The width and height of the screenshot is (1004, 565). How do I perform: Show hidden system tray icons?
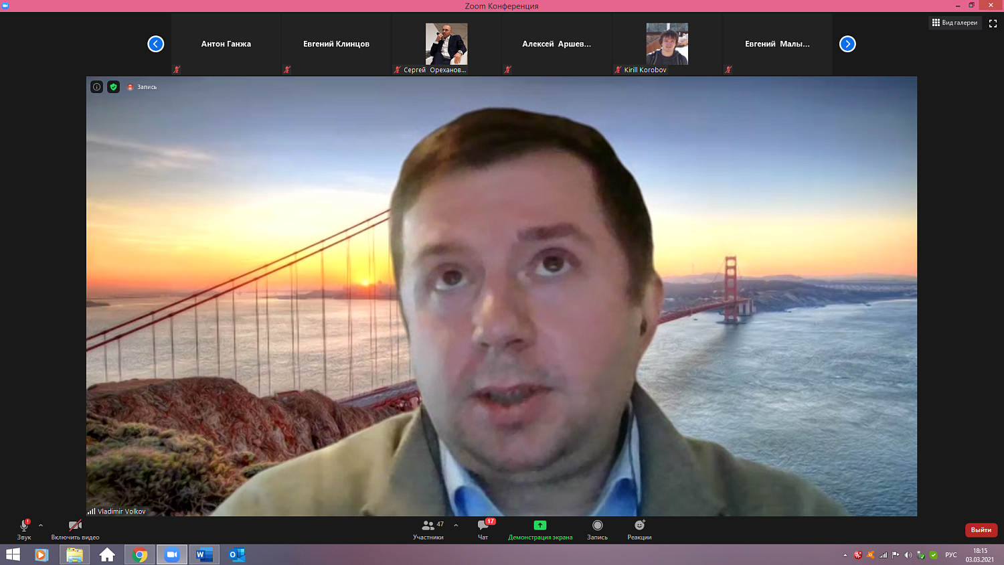tap(845, 555)
